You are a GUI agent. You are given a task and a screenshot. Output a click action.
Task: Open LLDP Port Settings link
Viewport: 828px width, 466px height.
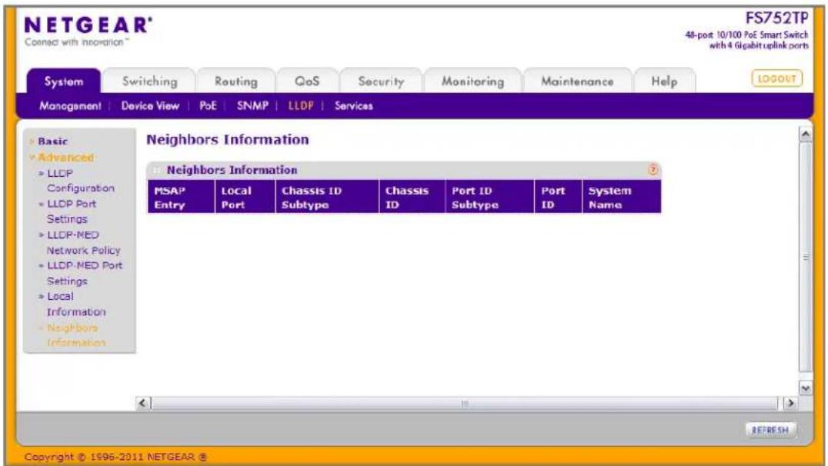pos(72,211)
